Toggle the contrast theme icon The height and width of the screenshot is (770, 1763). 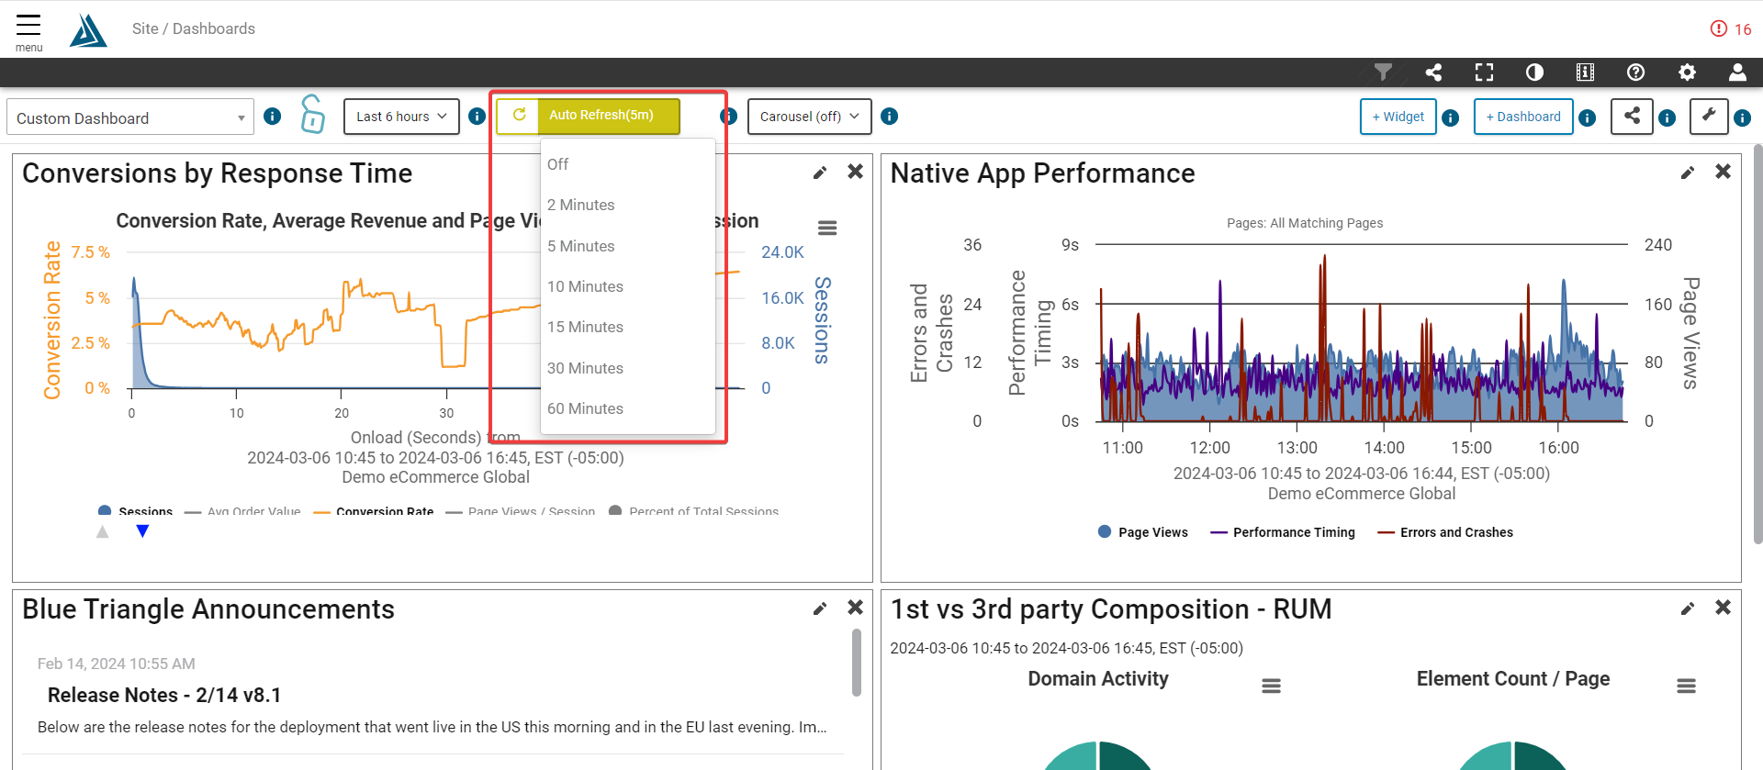point(1534,73)
